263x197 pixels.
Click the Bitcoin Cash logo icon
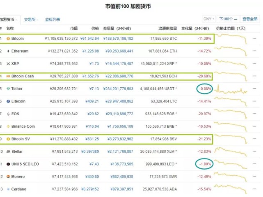[8, 76]
